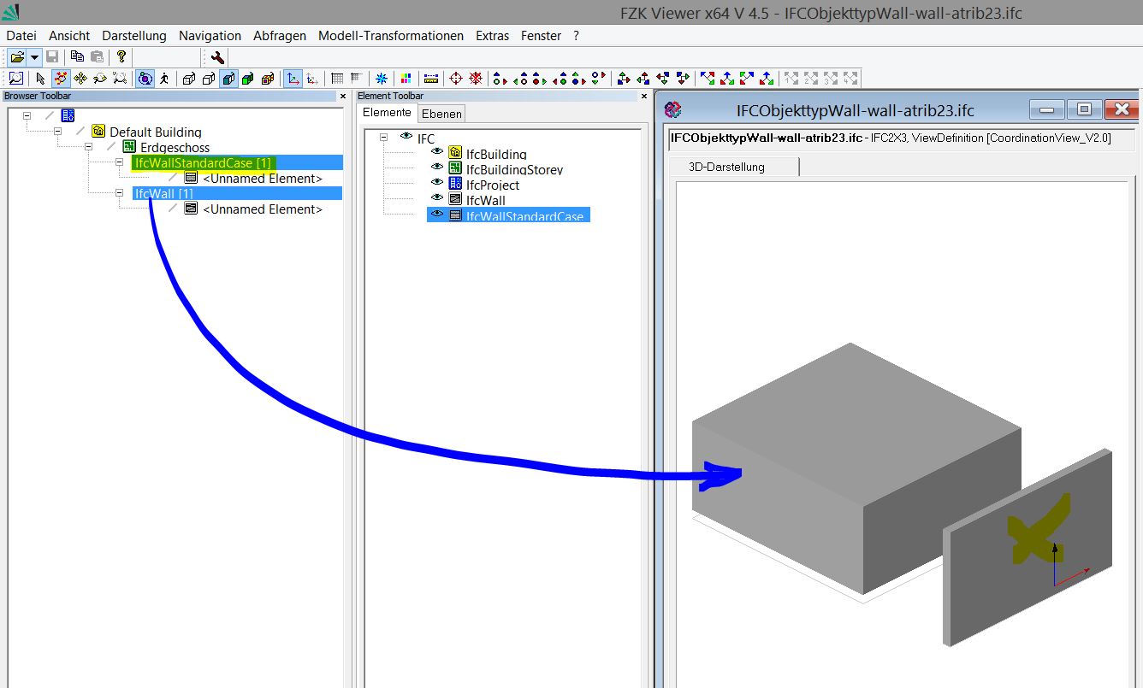Image resolution: width=1143 pixels, height=688 pixels.
Task: Click the zoom extents magnifier icon
Action: [x=16, y=79]
